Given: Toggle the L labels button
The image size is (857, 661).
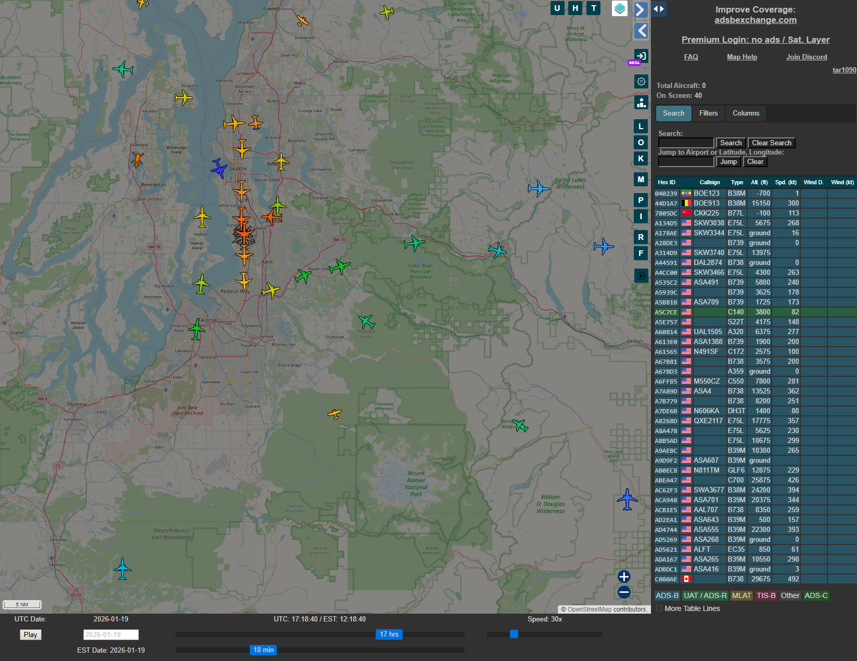Looking at the screenshot, I should (641, 126).
